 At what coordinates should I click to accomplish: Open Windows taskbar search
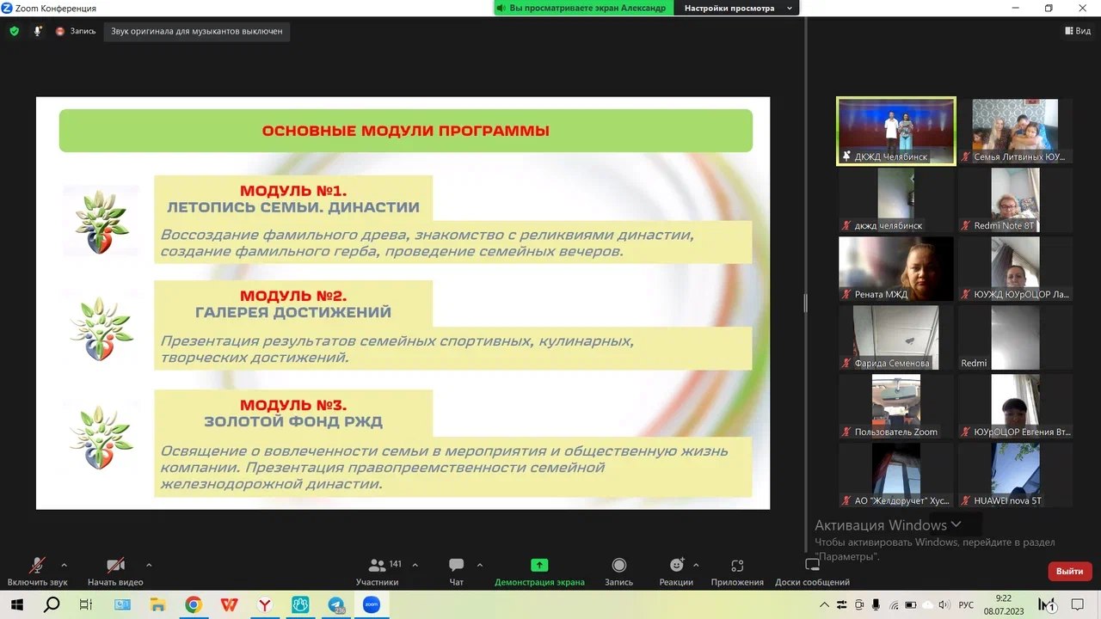(x=52, y=604)
